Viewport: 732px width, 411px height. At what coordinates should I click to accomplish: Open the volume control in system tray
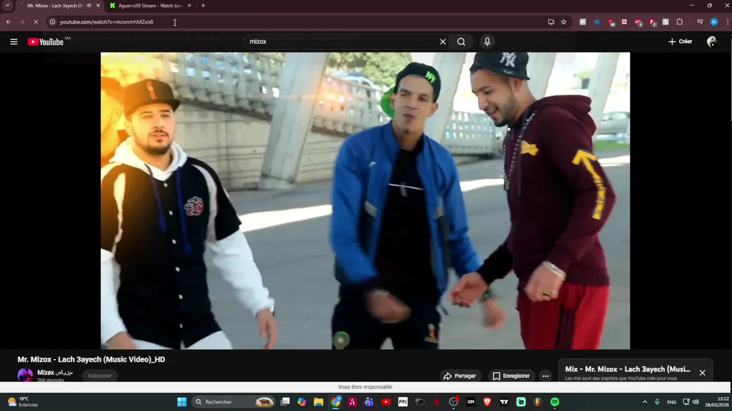tap(695, 402)
